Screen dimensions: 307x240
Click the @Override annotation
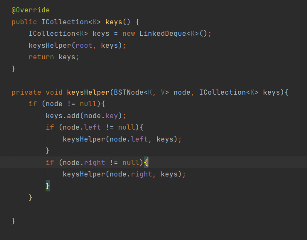[x=30, y=10]
